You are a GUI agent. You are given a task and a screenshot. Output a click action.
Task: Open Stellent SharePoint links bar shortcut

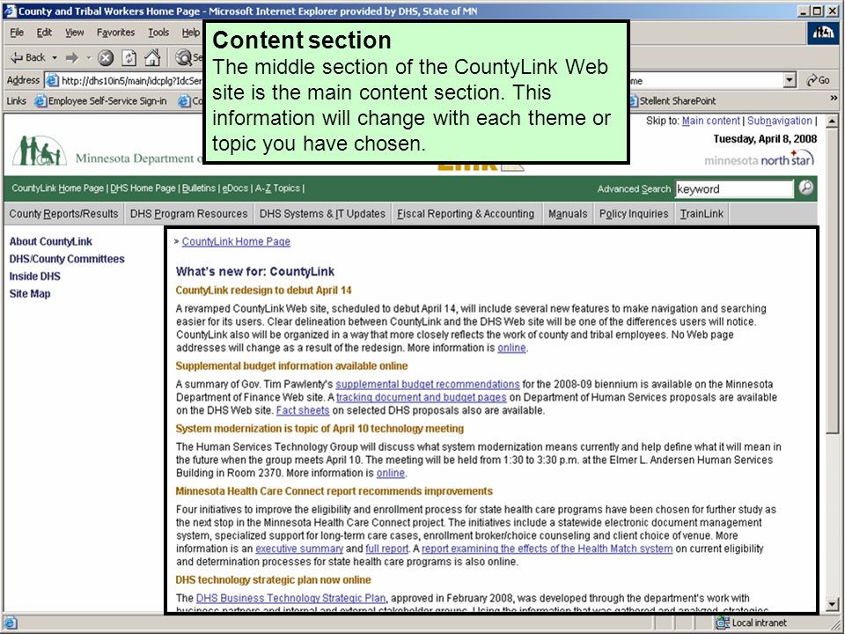[x=672, y=100]
